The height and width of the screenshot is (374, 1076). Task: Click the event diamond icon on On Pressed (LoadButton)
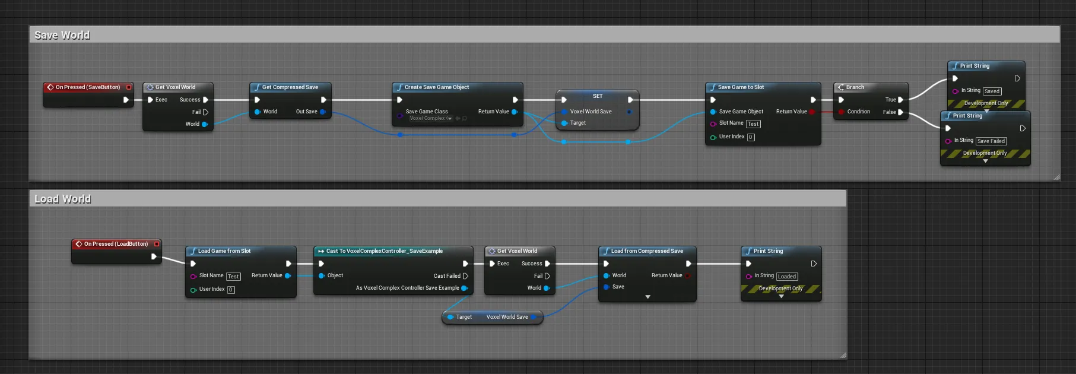tap(78, 244)
